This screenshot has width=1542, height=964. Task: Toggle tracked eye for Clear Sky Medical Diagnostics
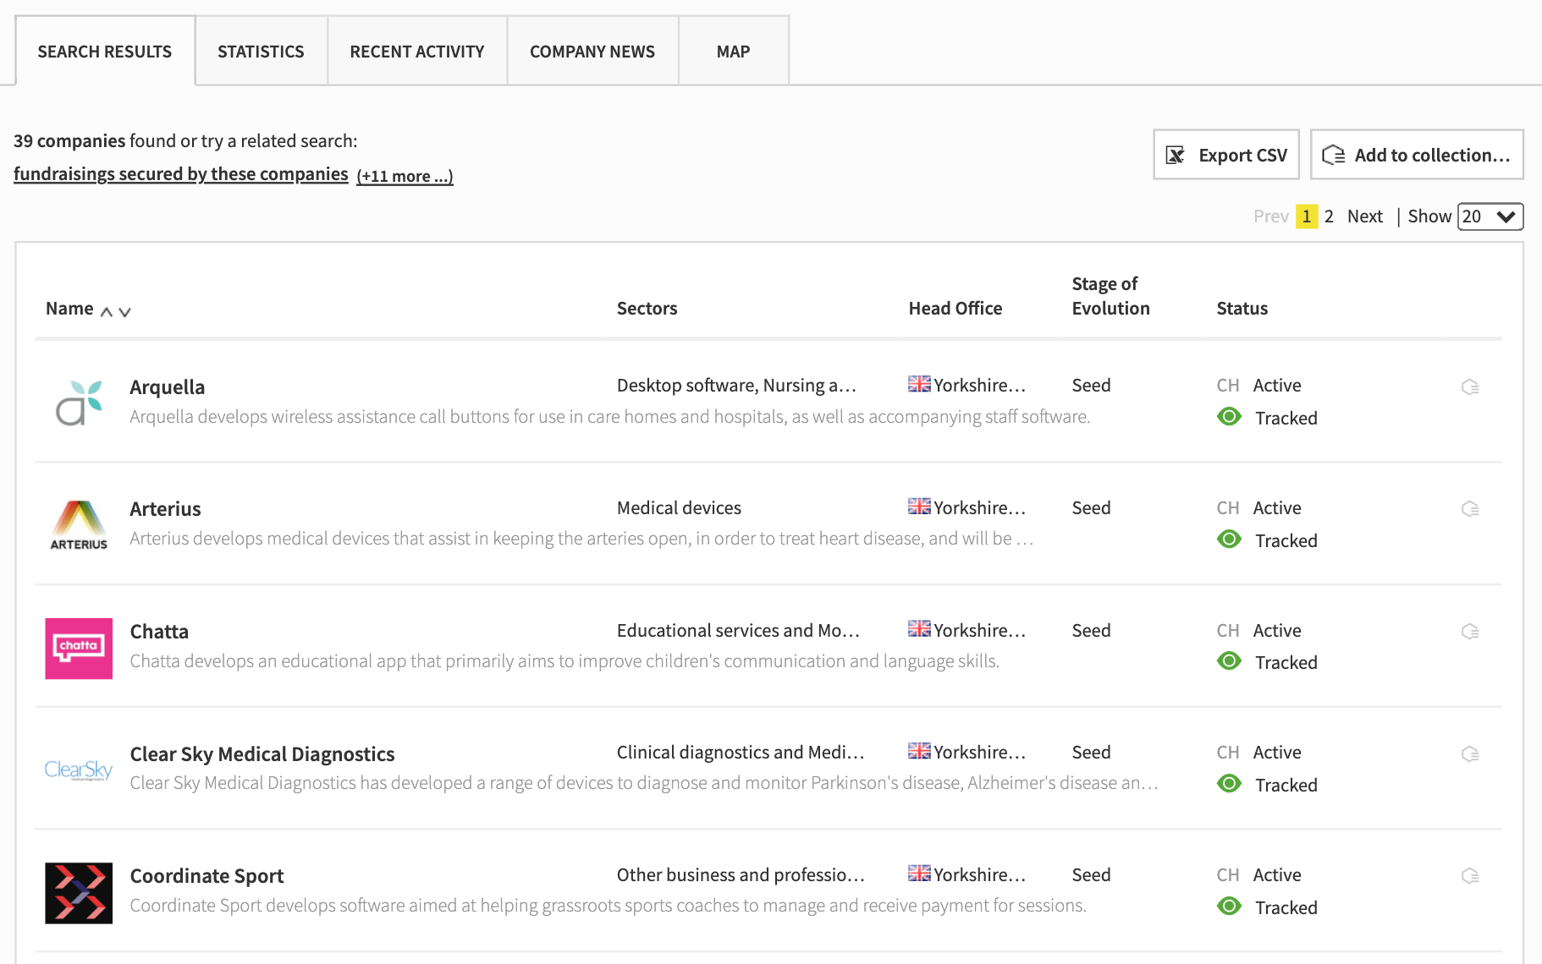(1229, 784)
